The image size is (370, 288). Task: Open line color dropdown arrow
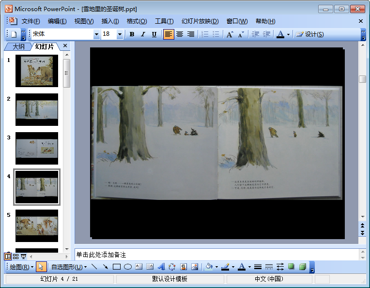point(233,267)
